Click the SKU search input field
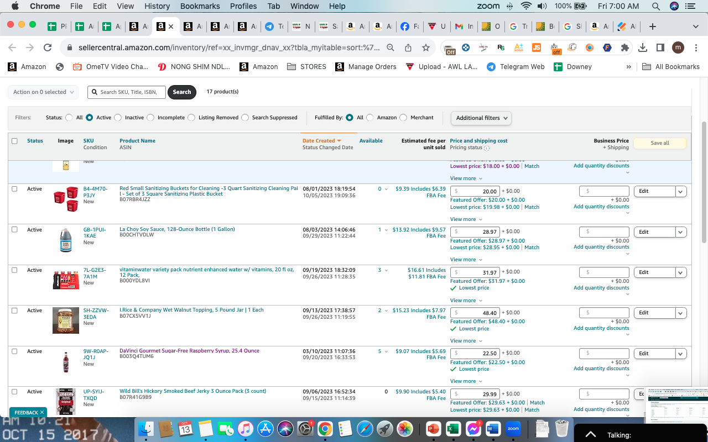This screenshot has width=708, height=442. point(127,92)
